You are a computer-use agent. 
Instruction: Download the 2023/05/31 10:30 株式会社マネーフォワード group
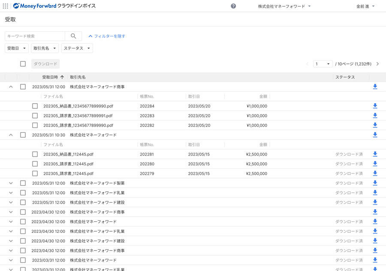pyautogui.click(x=375, y=134)
